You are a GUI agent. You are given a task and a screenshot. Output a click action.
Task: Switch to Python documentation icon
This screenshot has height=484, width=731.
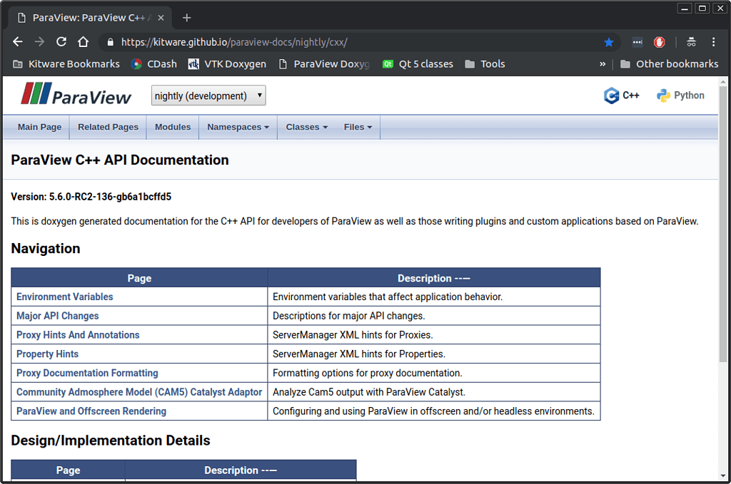[x=680, y=96]
